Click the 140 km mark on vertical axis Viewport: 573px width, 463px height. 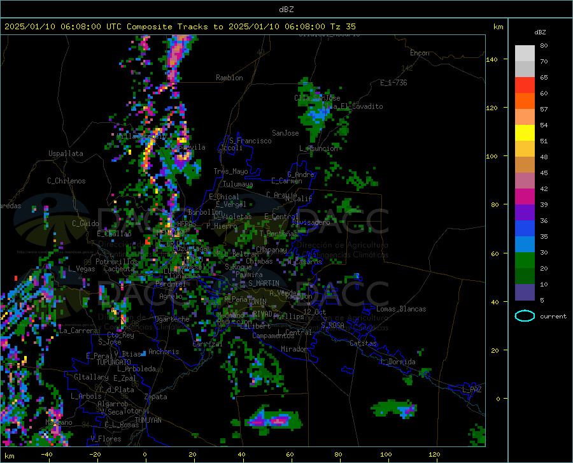(492, 59)
